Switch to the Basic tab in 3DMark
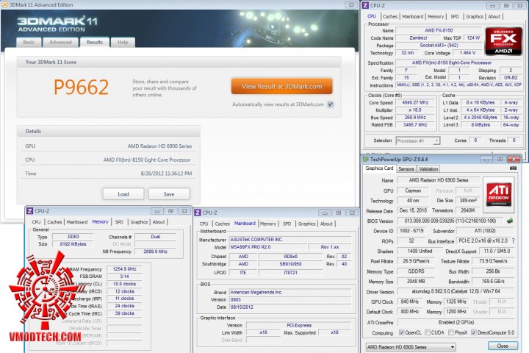Screen dimensions: 529x353 click(x=29, y=42)
